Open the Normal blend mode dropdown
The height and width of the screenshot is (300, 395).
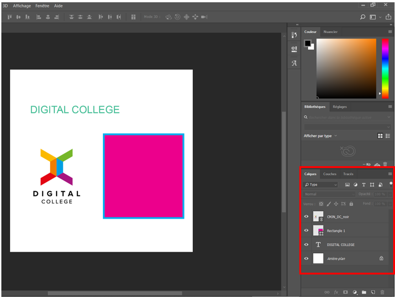[329, 194]
